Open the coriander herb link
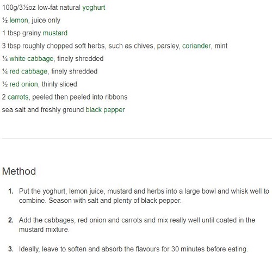 pyautogui.click(x=196, y=46)
